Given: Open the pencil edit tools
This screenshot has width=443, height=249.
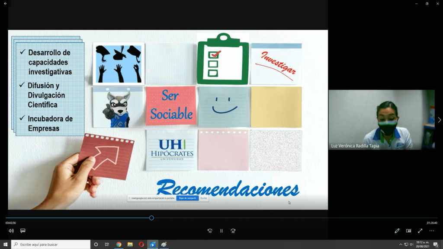Looking at the screenshot, I should click(x=397, y=231).
